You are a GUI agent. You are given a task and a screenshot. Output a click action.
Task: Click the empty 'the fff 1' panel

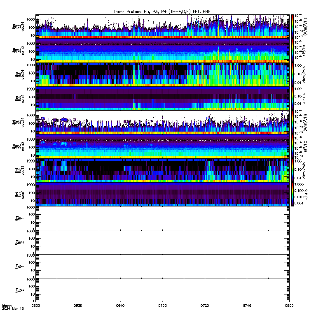[x=162, y=218]
